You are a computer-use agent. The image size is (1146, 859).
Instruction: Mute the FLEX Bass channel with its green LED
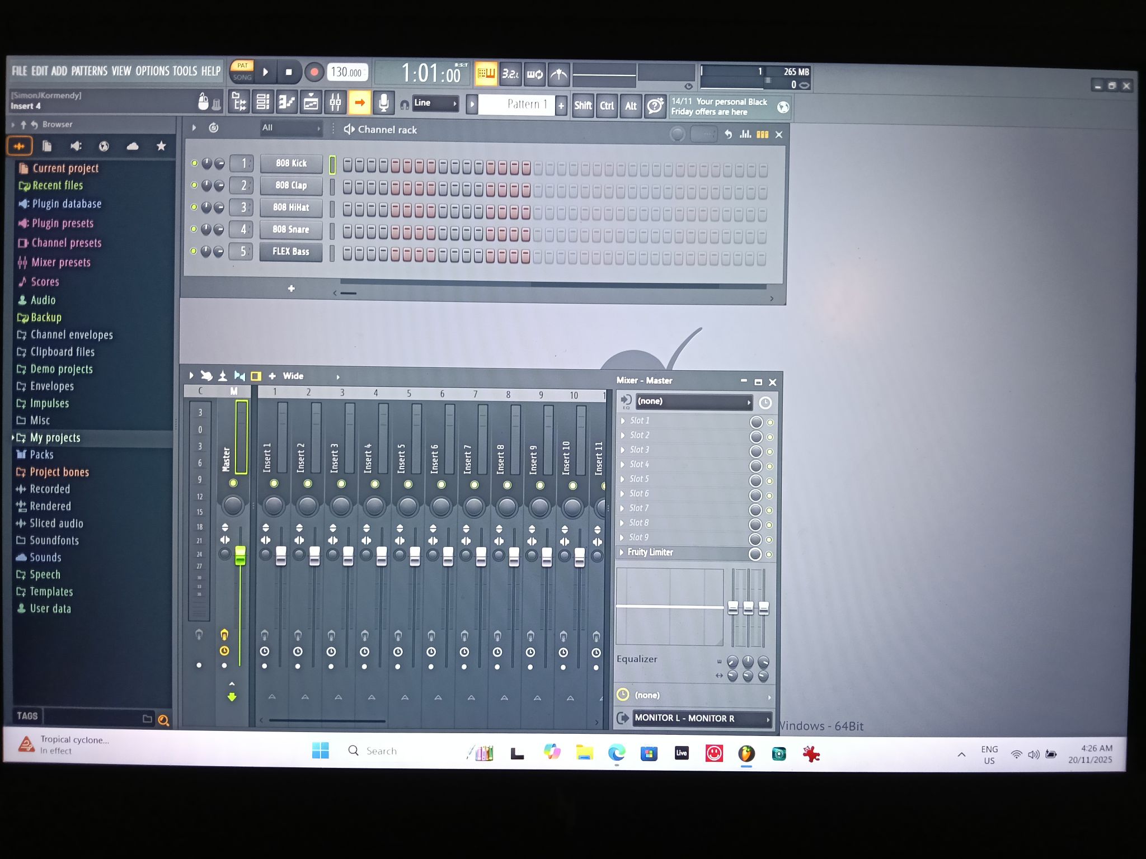coord(194,251)
